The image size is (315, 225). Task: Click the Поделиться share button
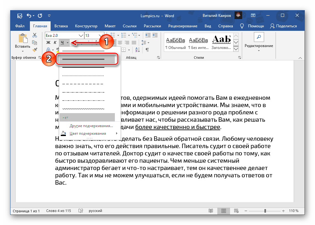[x=283, y=26]
